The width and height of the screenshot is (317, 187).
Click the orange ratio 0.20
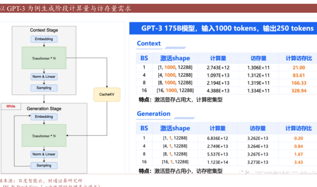298,138
